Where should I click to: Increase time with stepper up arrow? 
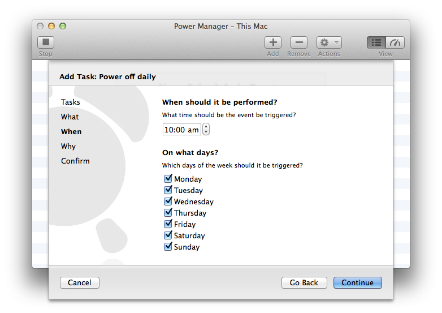pos(206,127)
